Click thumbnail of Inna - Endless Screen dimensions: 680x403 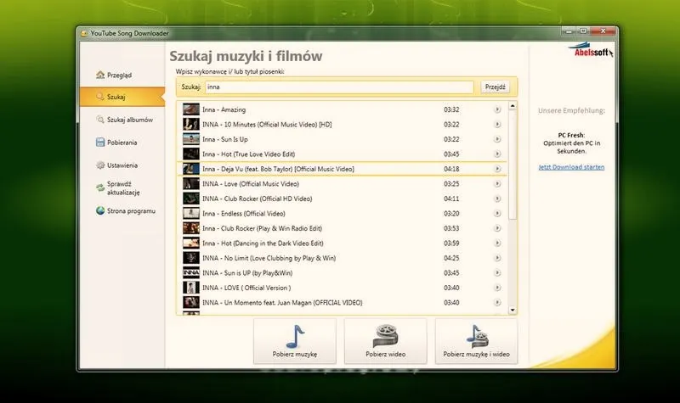[x=190, y=213]
